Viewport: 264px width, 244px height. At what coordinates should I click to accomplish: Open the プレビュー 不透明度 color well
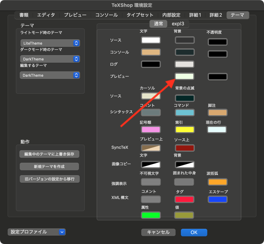[x=218, y=77]
